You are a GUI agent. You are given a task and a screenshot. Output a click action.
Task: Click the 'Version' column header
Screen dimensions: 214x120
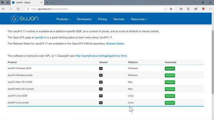pyautogui.click(x=103, y=62)
